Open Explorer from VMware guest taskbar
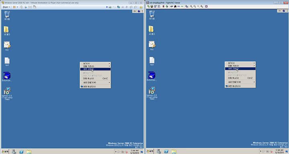 tap(29, 152)
